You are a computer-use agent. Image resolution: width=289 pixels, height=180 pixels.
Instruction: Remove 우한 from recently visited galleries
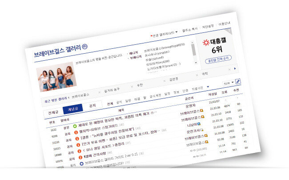click(x=165, y=81)
